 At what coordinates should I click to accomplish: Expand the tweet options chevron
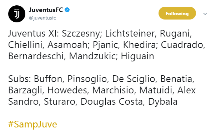(205, 14)
